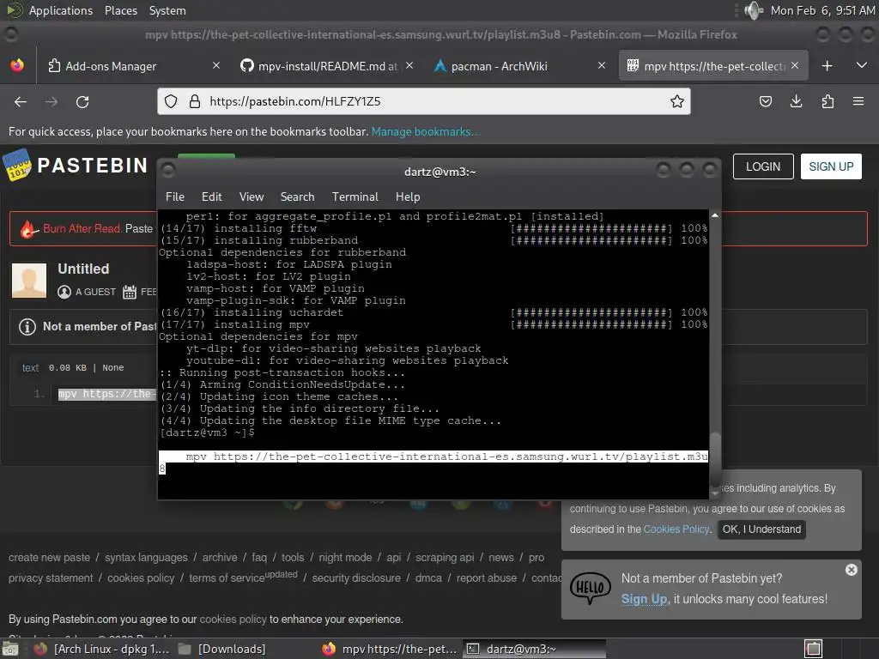Open the security disclosure footer link
This screenshot has width=879, height=659.
tap(356, 577)
